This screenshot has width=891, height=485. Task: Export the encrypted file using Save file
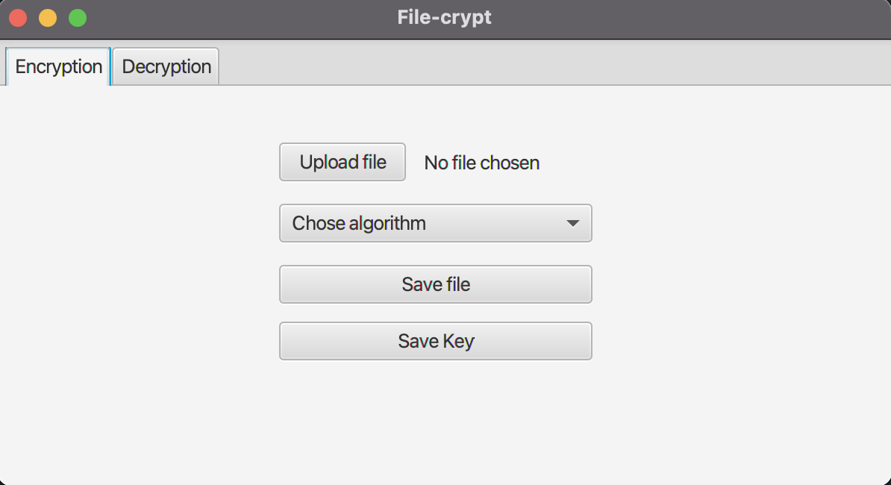pyautogui.click(x=435, y=284)
